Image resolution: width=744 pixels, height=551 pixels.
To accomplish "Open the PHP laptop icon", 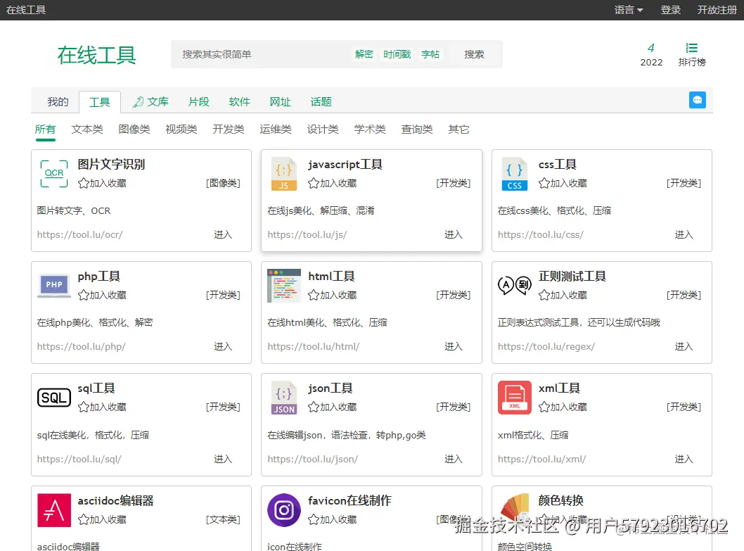I will click(54, 286).
